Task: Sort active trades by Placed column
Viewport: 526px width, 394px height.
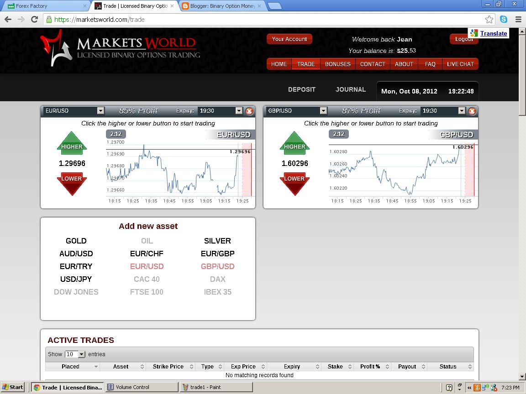Action: (x=72, y=367)
